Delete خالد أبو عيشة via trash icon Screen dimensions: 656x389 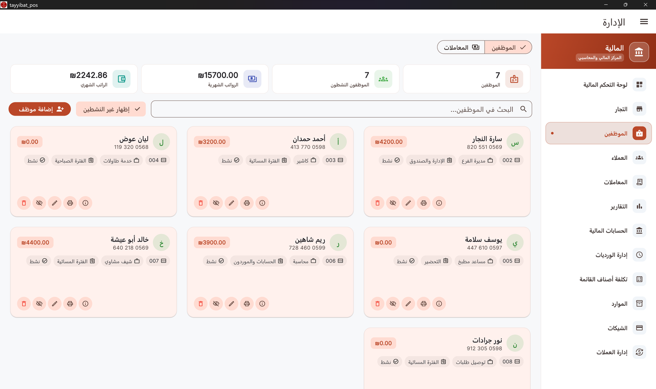(x=24, y=303)
